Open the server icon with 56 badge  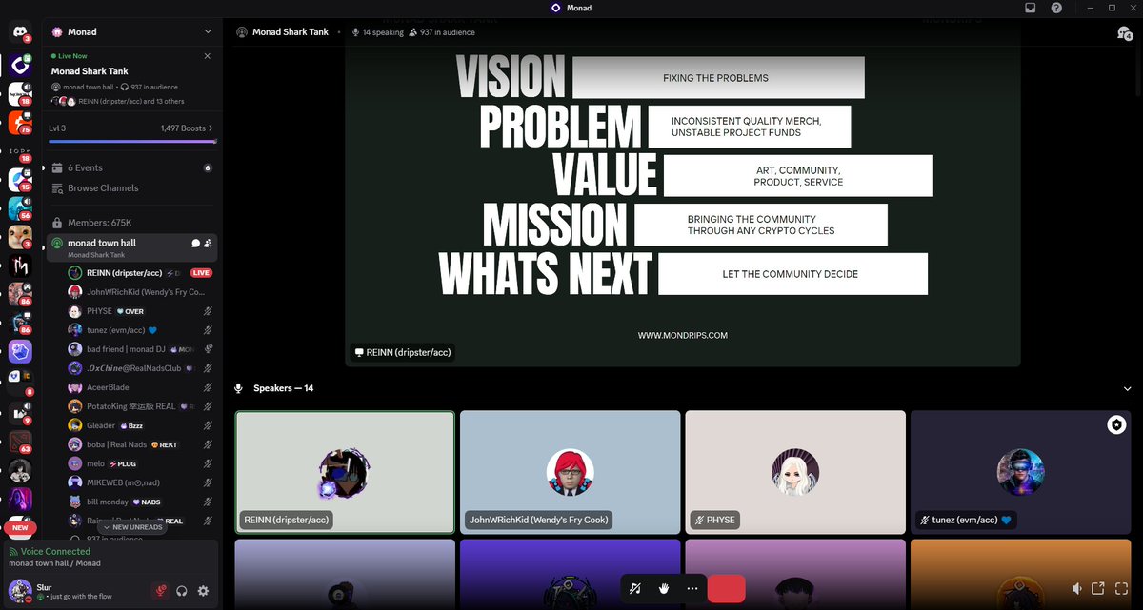tap(20, 207)
